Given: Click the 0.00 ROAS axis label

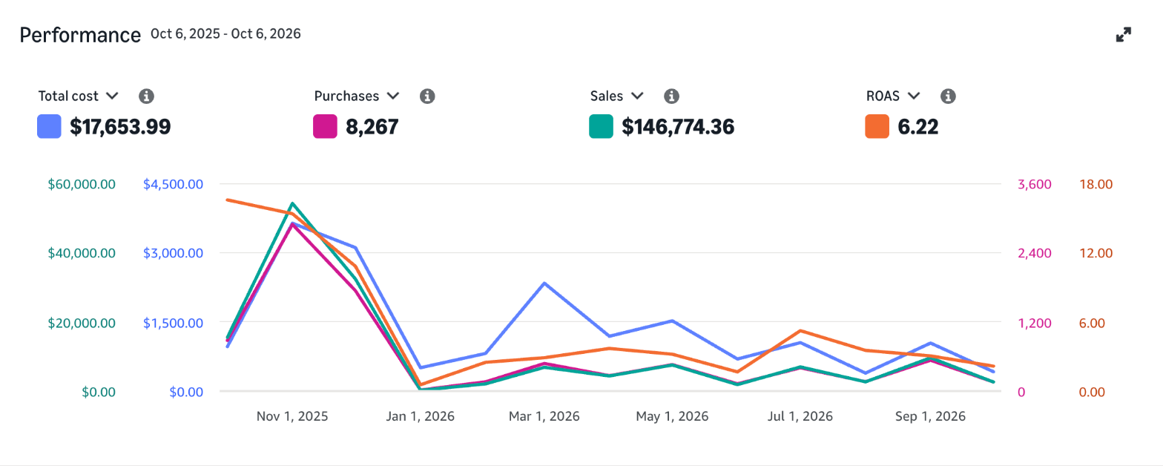Looking at the screenshot, I should coord(1093,392).
